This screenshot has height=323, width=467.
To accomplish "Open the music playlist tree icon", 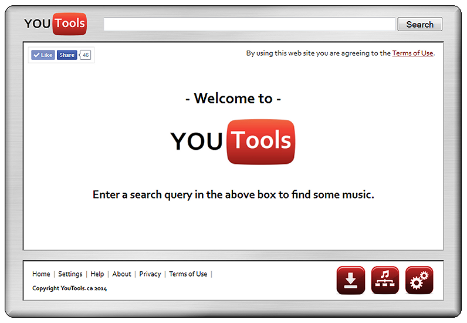I will [385, 280].
